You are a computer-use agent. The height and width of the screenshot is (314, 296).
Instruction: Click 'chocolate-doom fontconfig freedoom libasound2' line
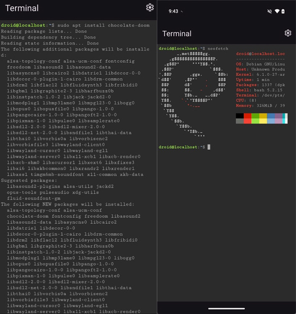pyautogui.click(x=74, y=216)
